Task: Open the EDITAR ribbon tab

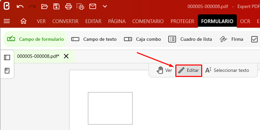Action: click(93, 21)
